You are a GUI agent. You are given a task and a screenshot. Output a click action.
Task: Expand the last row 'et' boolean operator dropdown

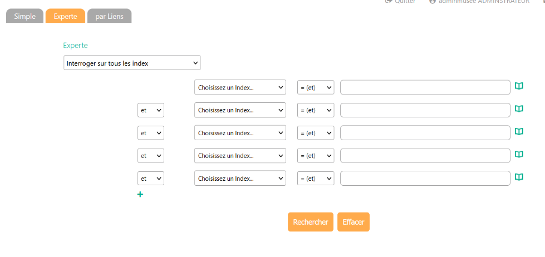151,179
